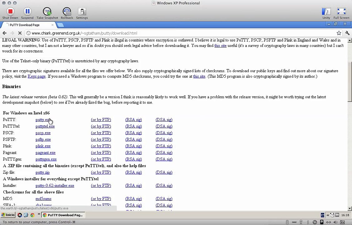352x225 pixels.
Task: Click '(or by FTP)' in the PuTTY row
Action: (x=101, y=120)
